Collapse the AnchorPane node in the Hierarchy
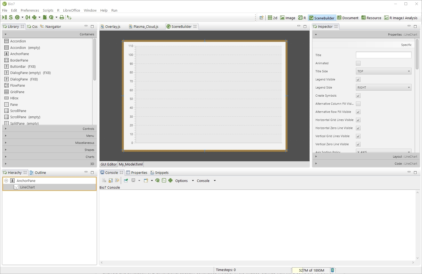The height and width of the screenshot is (274, 422). click(6, 181)
